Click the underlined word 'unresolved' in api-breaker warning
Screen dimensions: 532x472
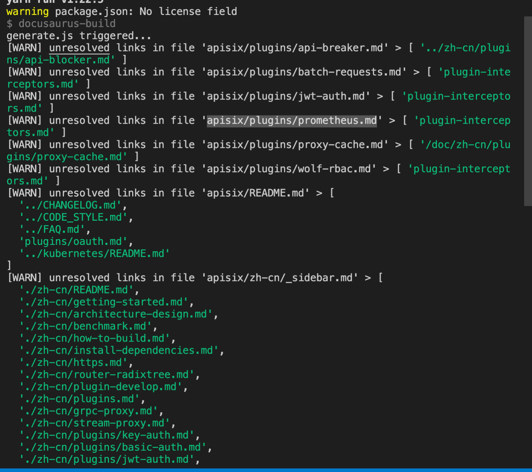click(x=79, y=48)
